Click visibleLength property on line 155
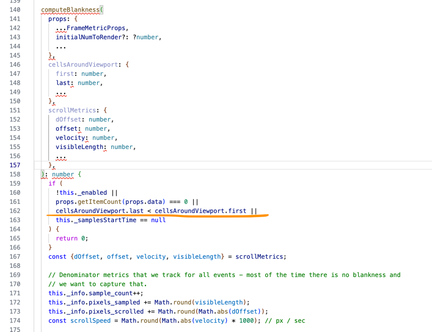This screenshot has height=332, width=432. pyautogui.click(x=79, y=147)
